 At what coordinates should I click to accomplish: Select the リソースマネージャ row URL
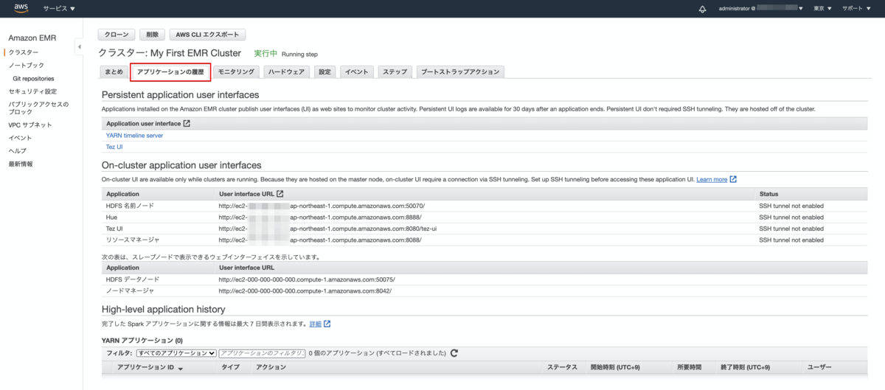(320, 240)
